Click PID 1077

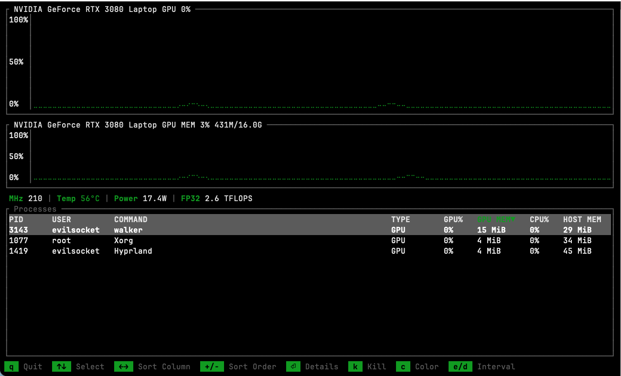click(19, 240)
